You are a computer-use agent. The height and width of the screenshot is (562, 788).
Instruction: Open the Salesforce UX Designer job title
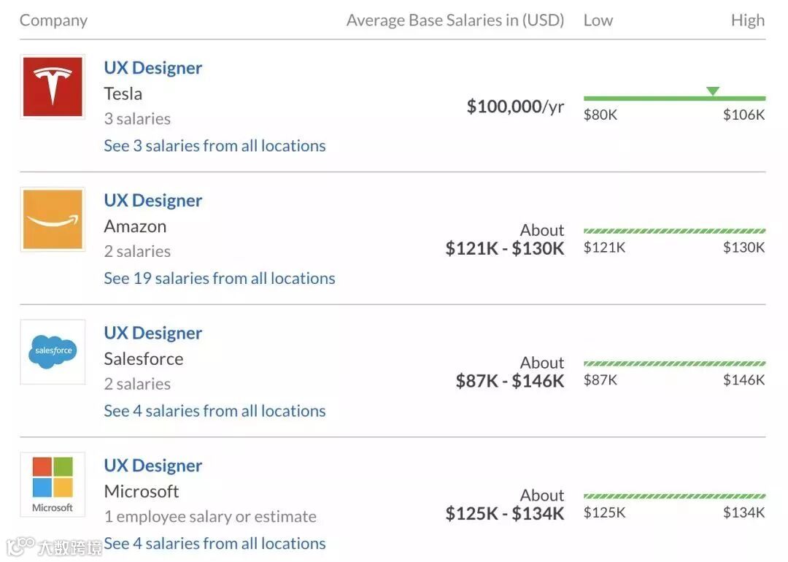pos(153,333)
